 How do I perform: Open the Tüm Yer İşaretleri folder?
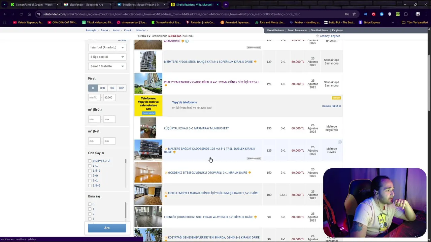click(415, 23)
